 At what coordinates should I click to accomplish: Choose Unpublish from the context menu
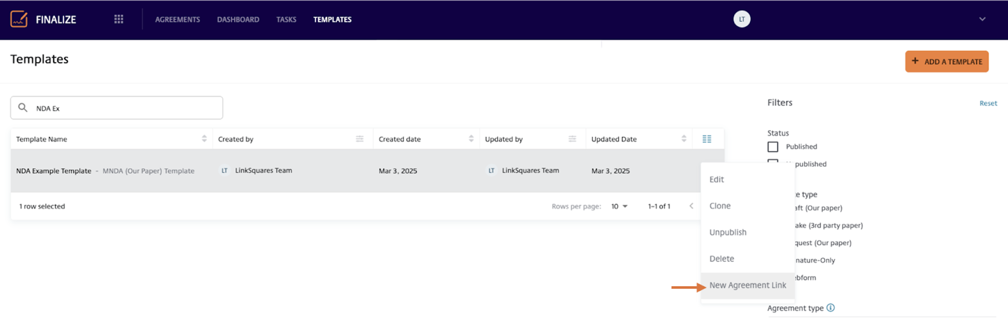point(727,232)
